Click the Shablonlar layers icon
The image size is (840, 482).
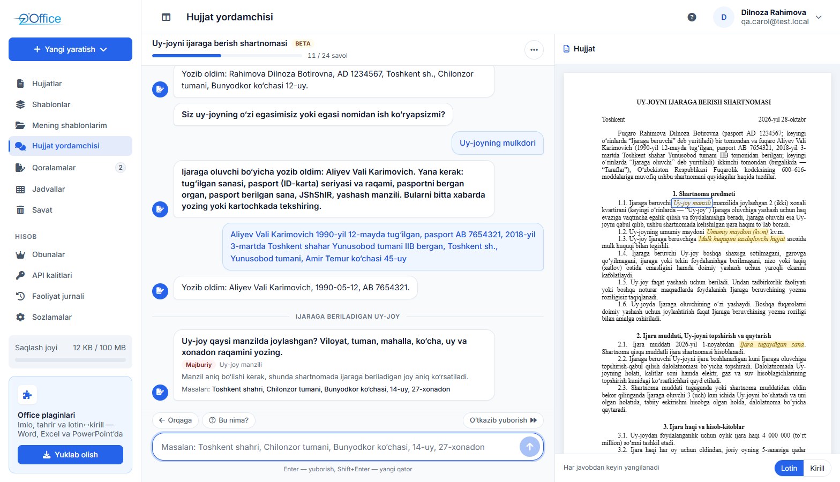(x=20, y=104)
